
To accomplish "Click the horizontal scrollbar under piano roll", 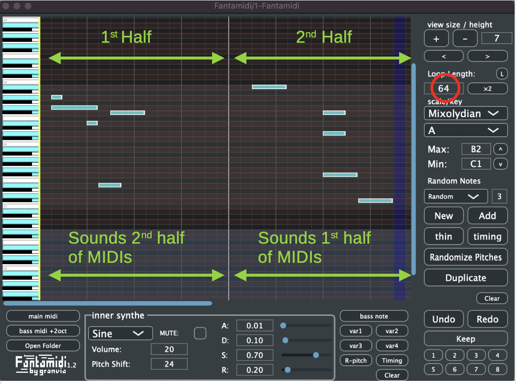I will pos(108,303).
